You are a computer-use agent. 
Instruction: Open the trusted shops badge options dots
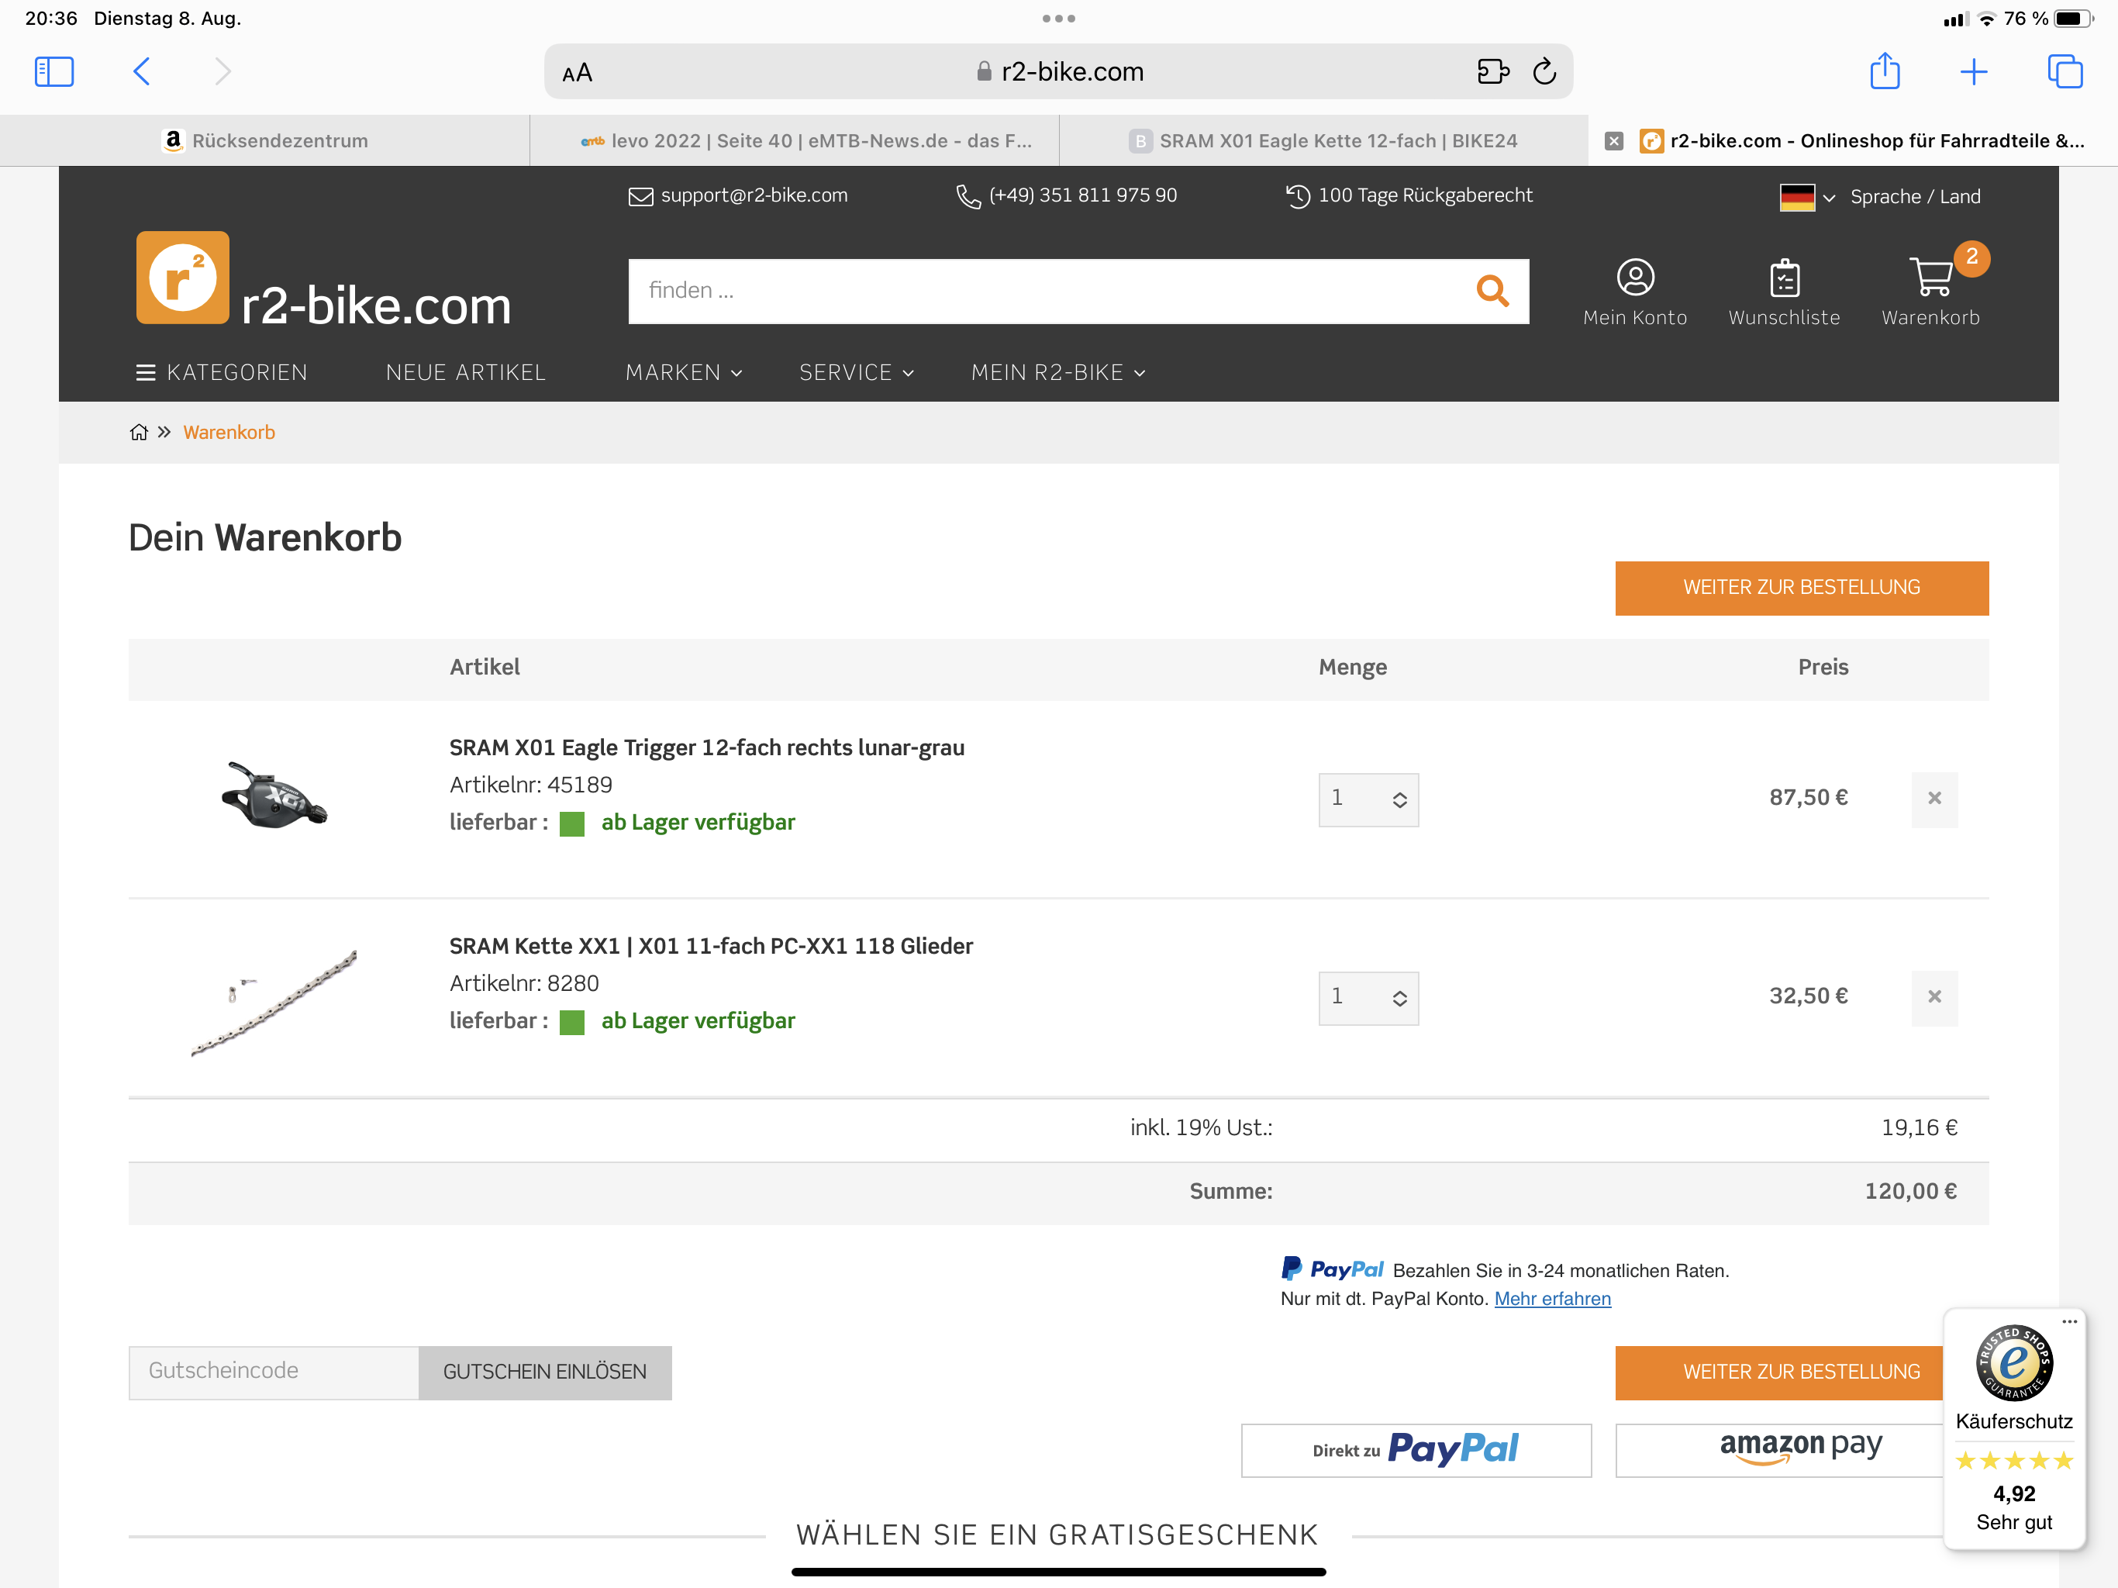coord(2069,1322)
